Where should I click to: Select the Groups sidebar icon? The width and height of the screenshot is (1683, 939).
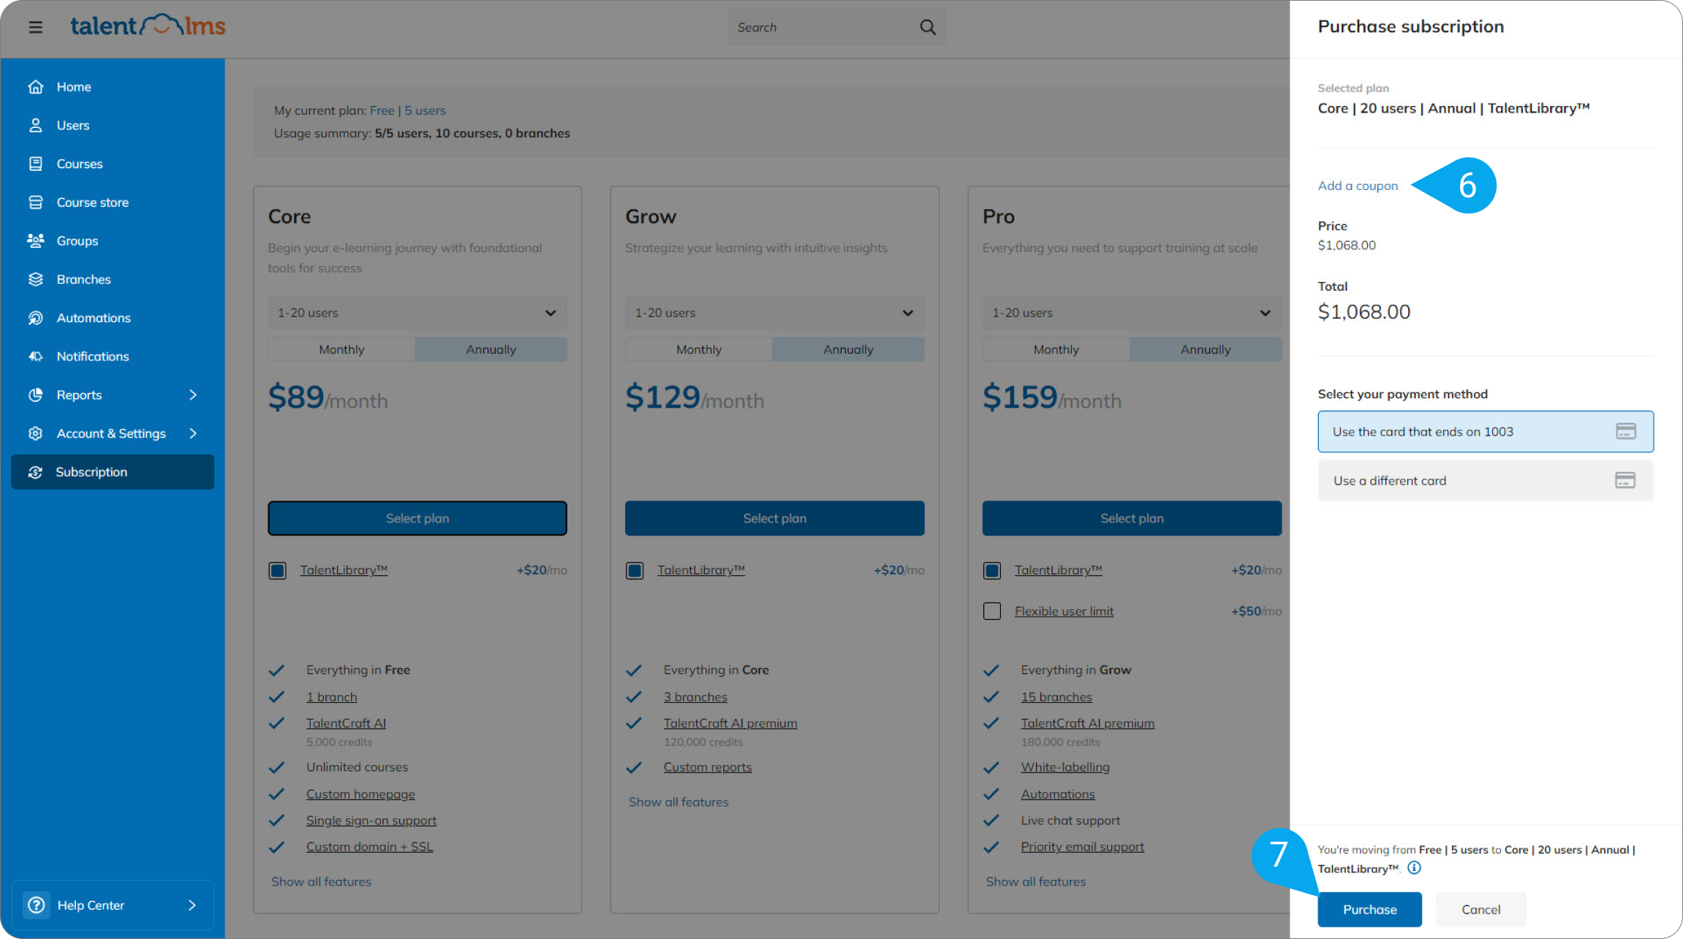pos(36,240)
